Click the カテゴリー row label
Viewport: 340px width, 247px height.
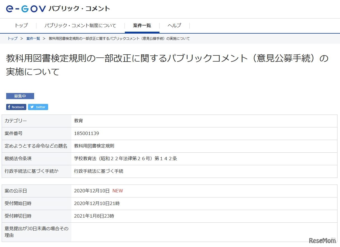coord(16,121)
